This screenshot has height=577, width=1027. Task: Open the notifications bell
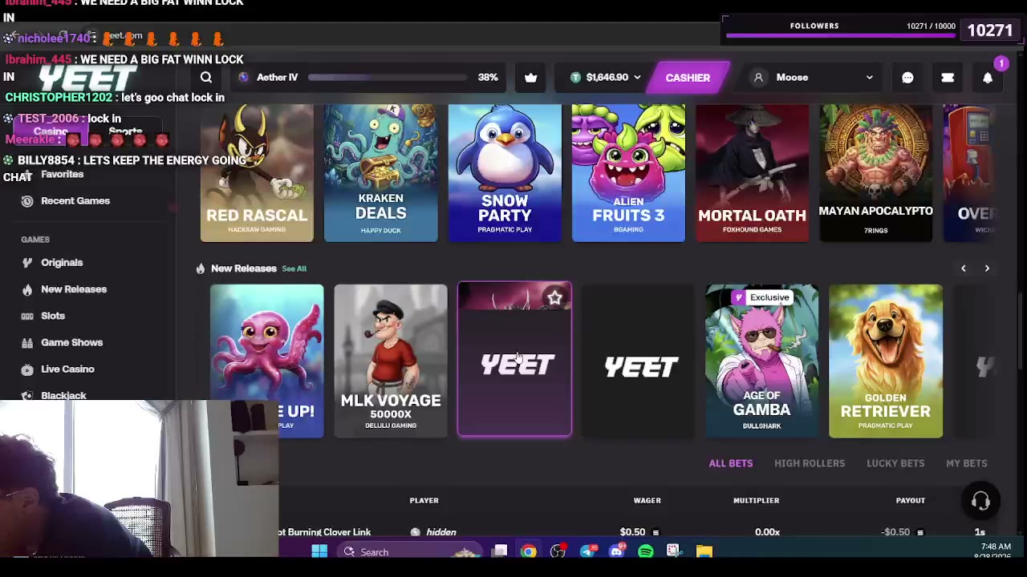[x=988, y=78]
